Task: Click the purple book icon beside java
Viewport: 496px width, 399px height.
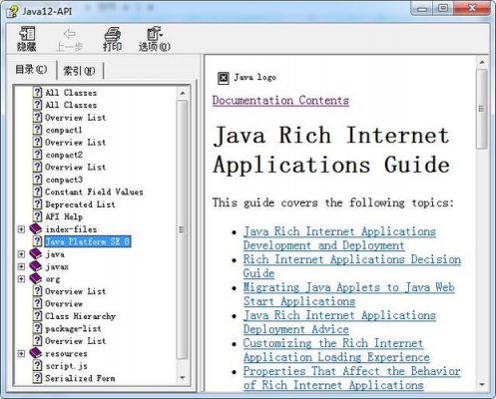Action: (35, 254)
